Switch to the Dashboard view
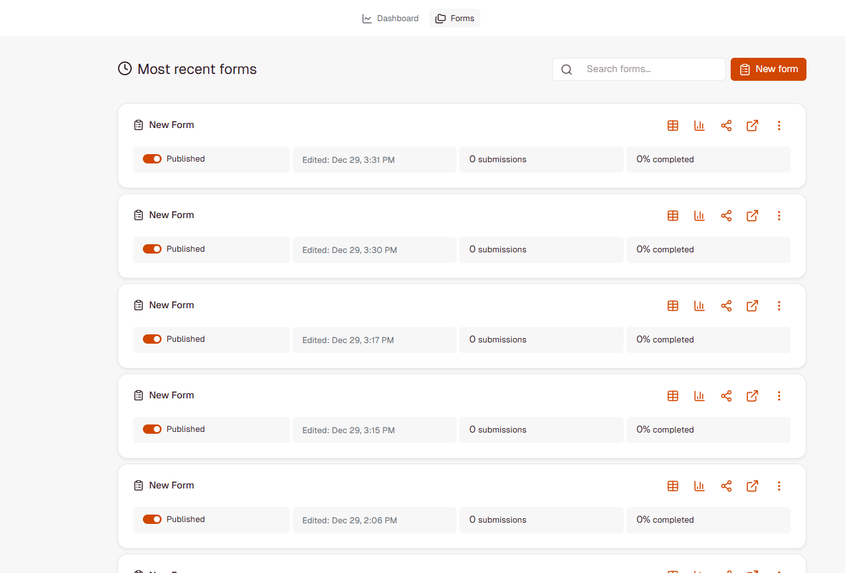Screen dimensions: 845x573 click(x=390, y=18)
